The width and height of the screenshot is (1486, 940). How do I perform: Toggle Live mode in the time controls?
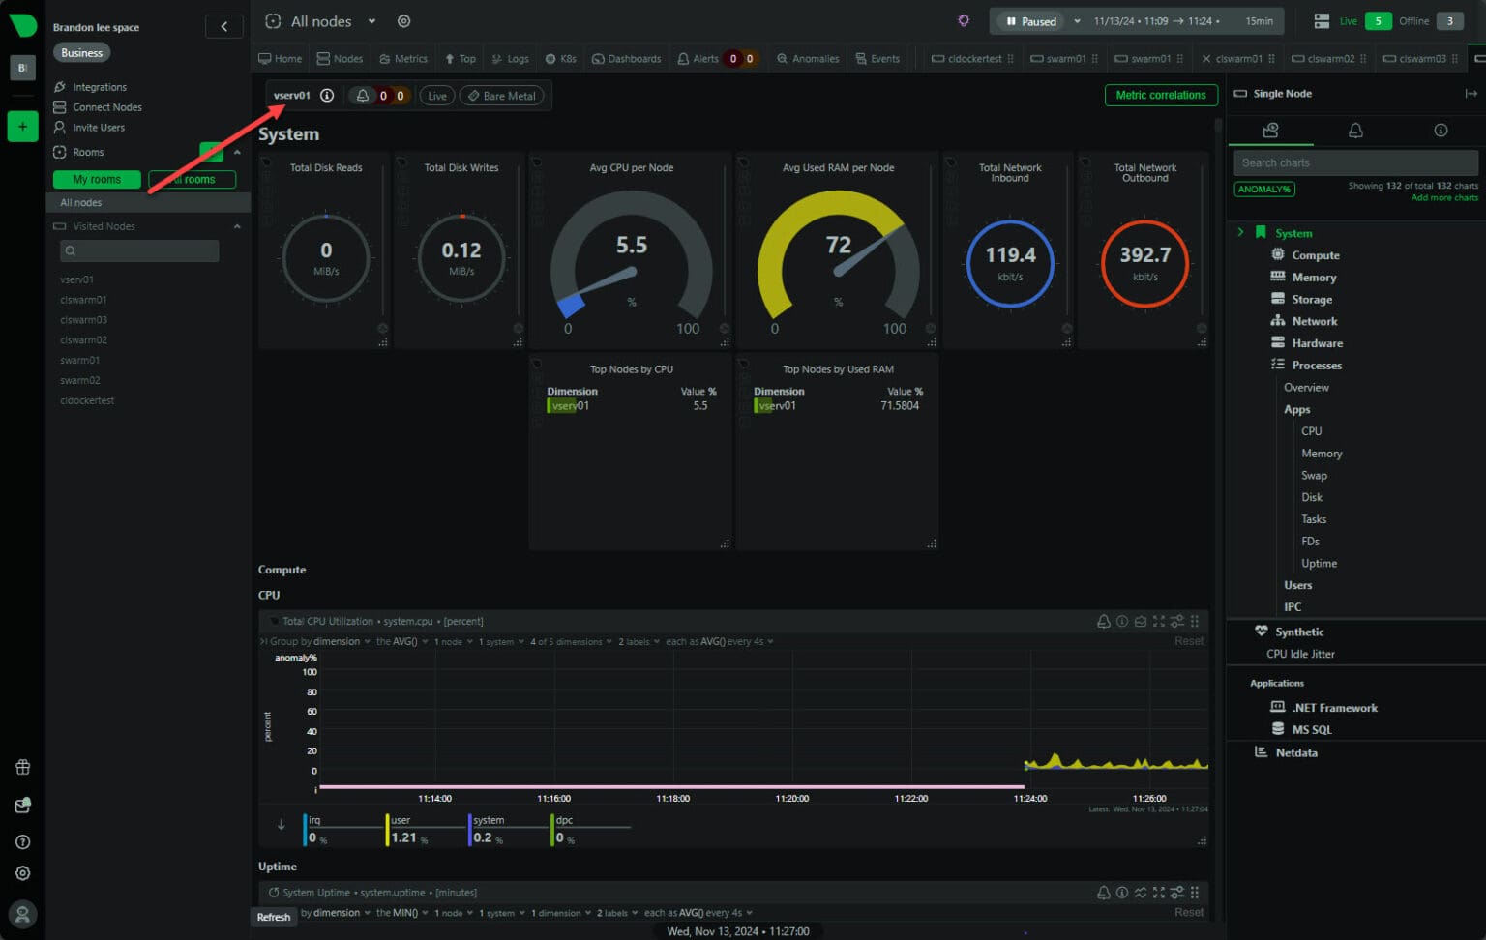[436, 95]
